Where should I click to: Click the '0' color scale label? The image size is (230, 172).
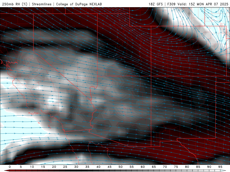[10, 167]
